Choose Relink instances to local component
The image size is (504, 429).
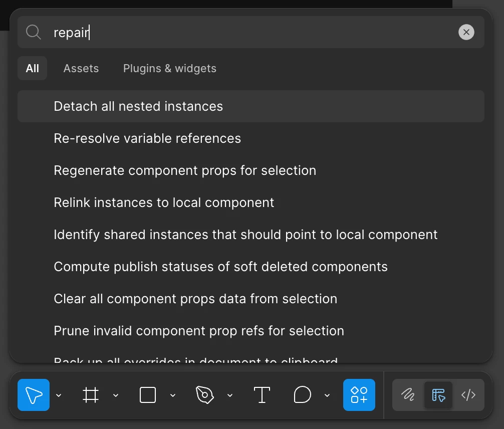point(250,202)
